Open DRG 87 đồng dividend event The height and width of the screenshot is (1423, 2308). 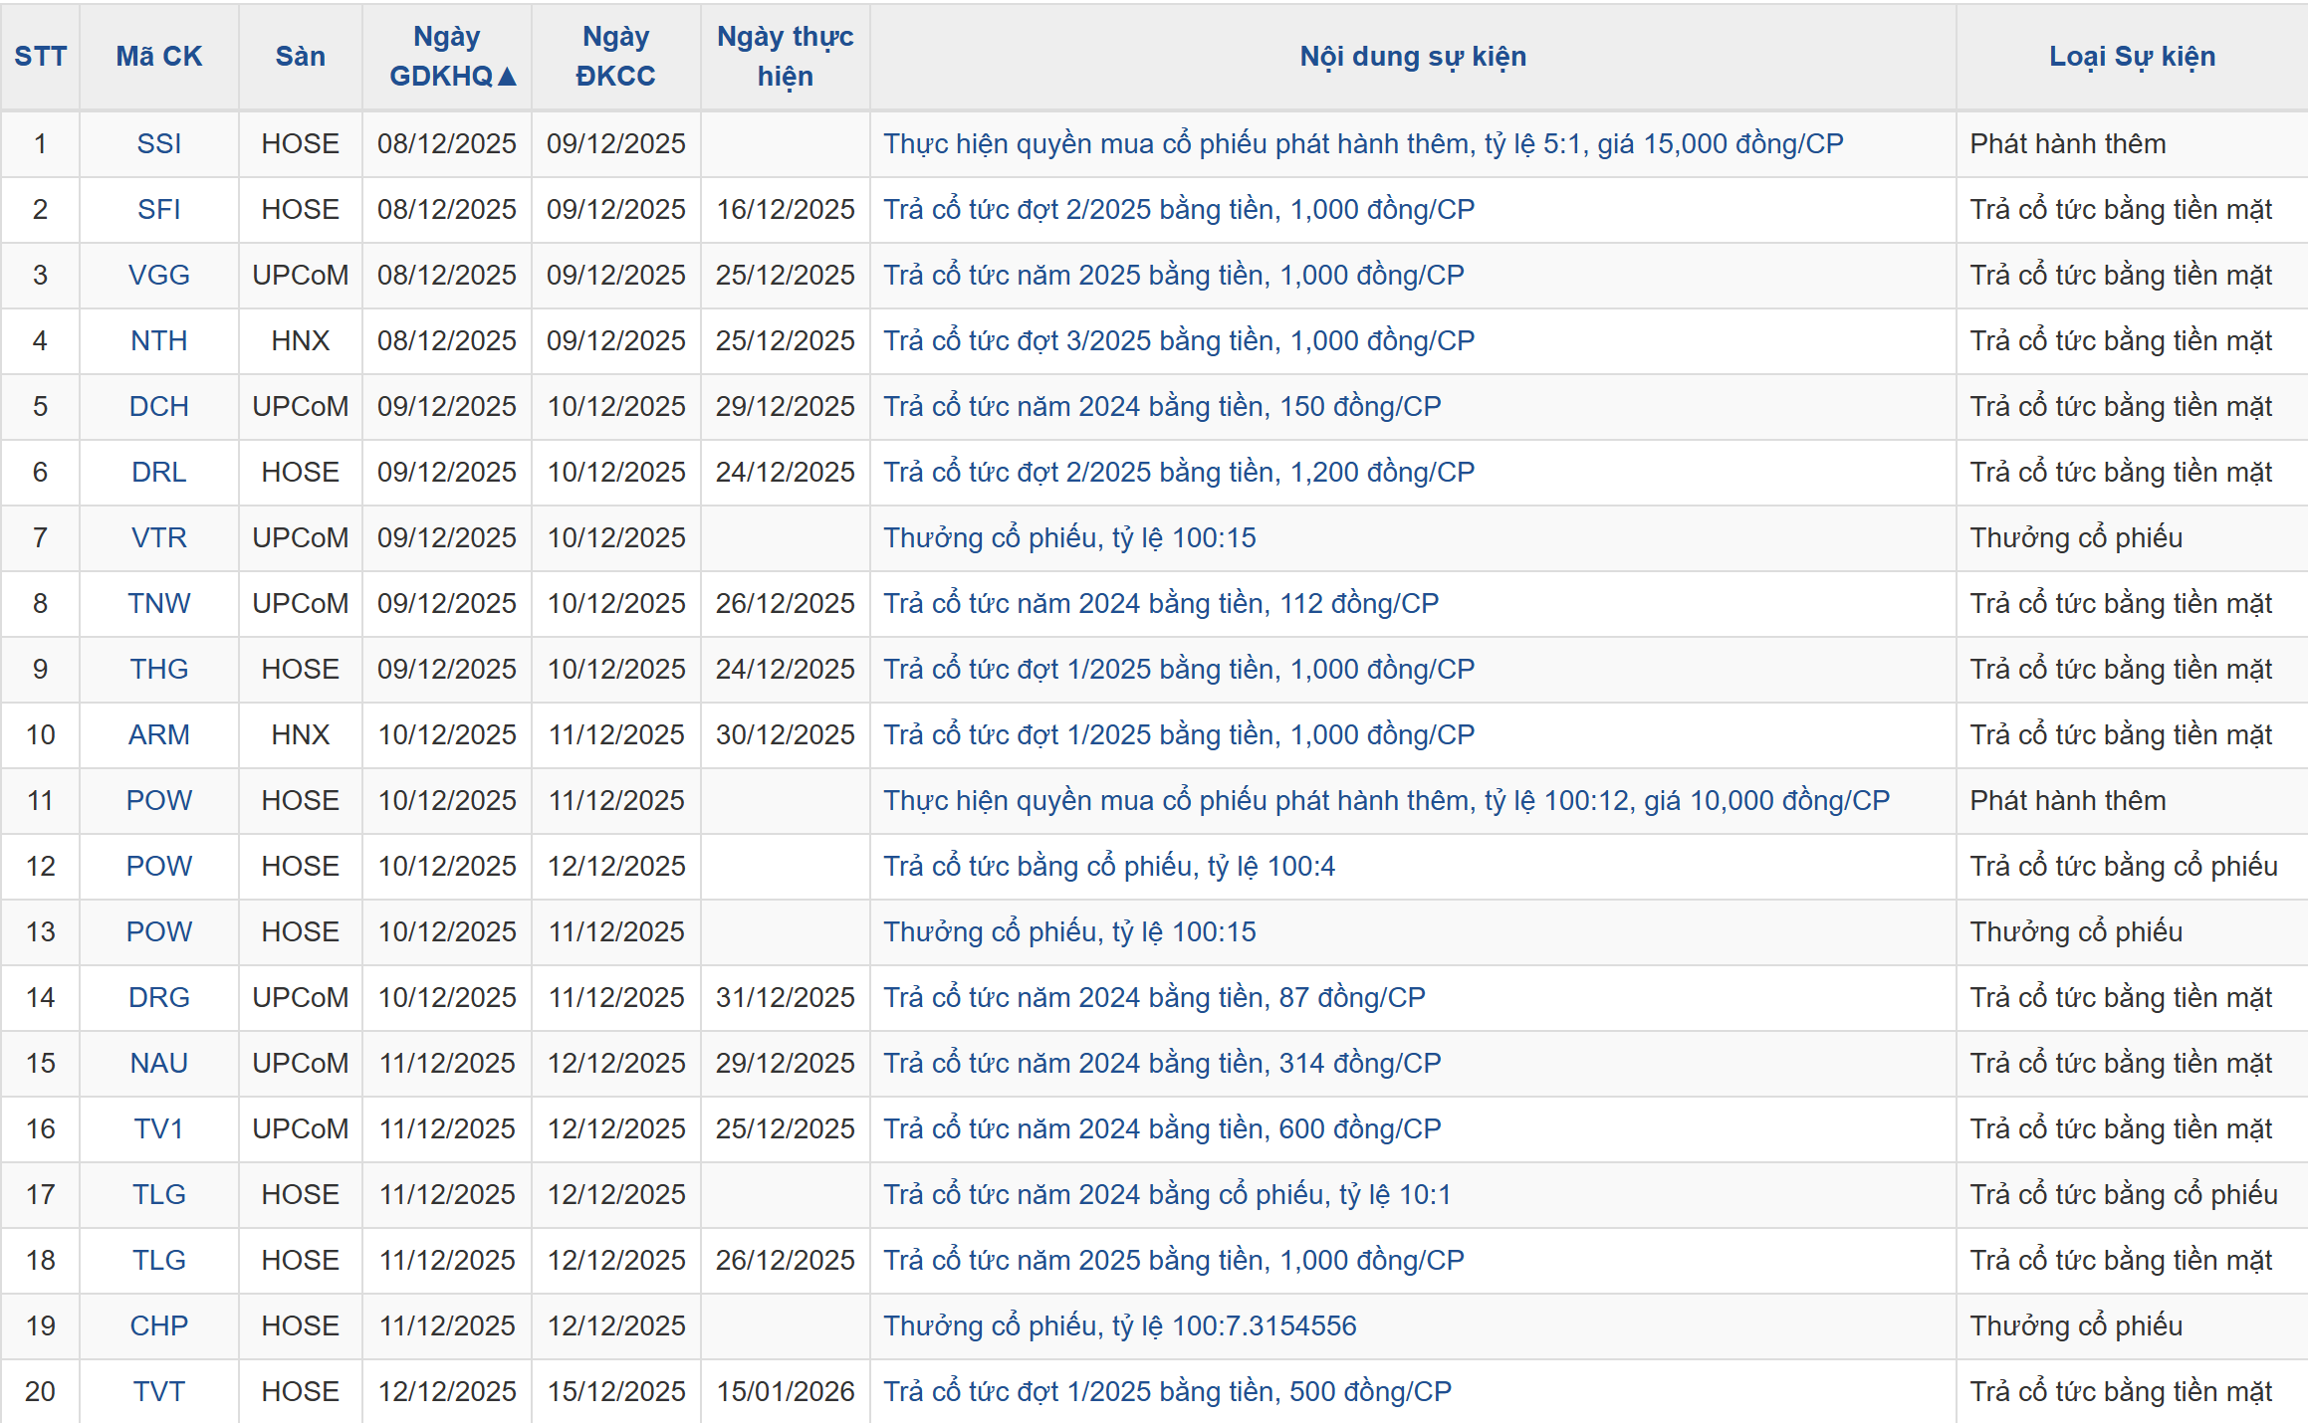[1153, 998]
